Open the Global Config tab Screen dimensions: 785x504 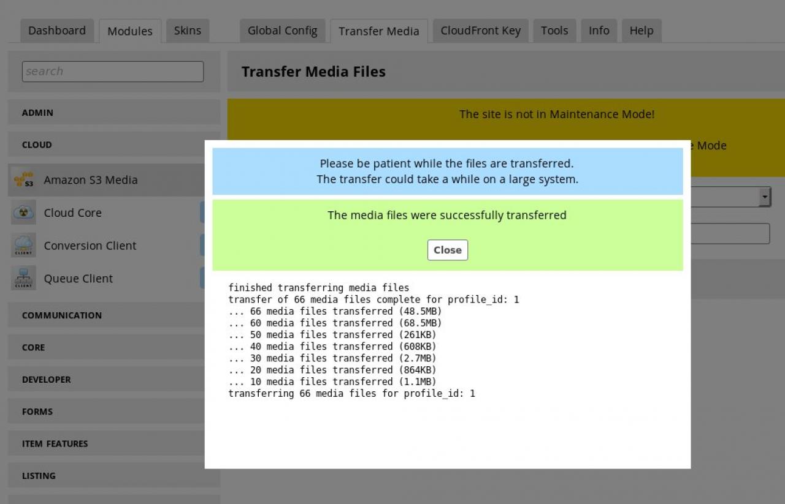(282, 31)
